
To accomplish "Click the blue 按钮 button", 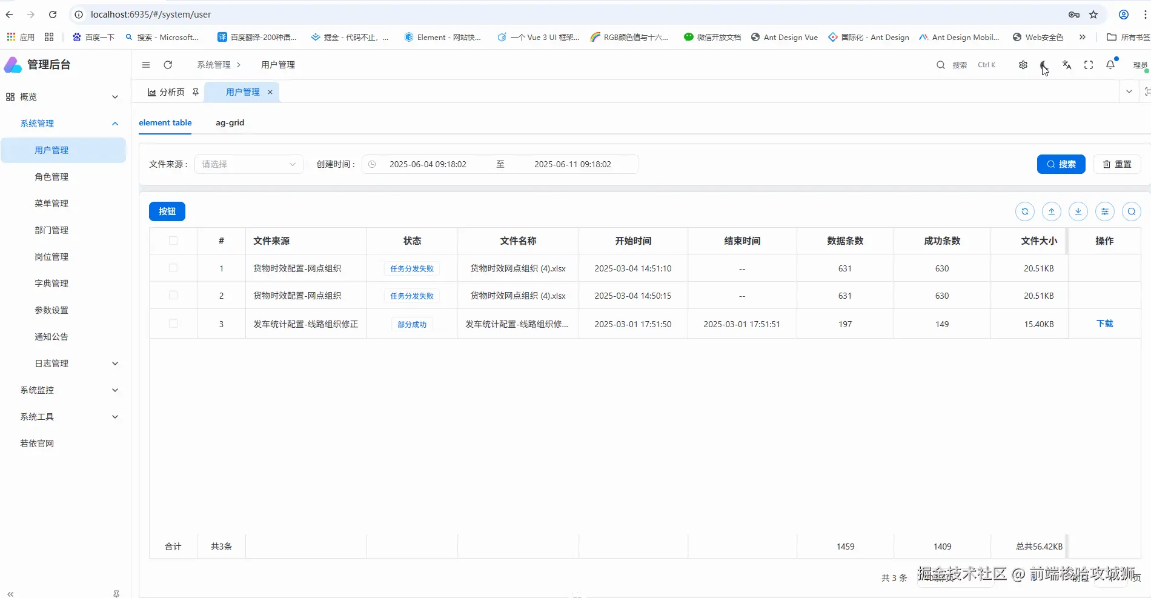I will (167, 211).
